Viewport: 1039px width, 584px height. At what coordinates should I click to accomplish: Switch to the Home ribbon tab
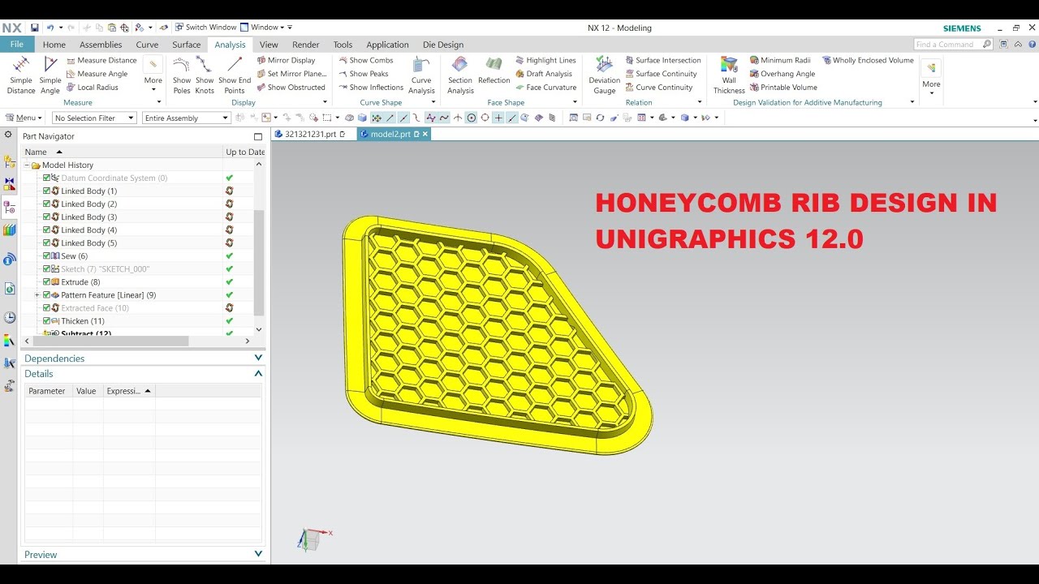[x=54, y=45]
